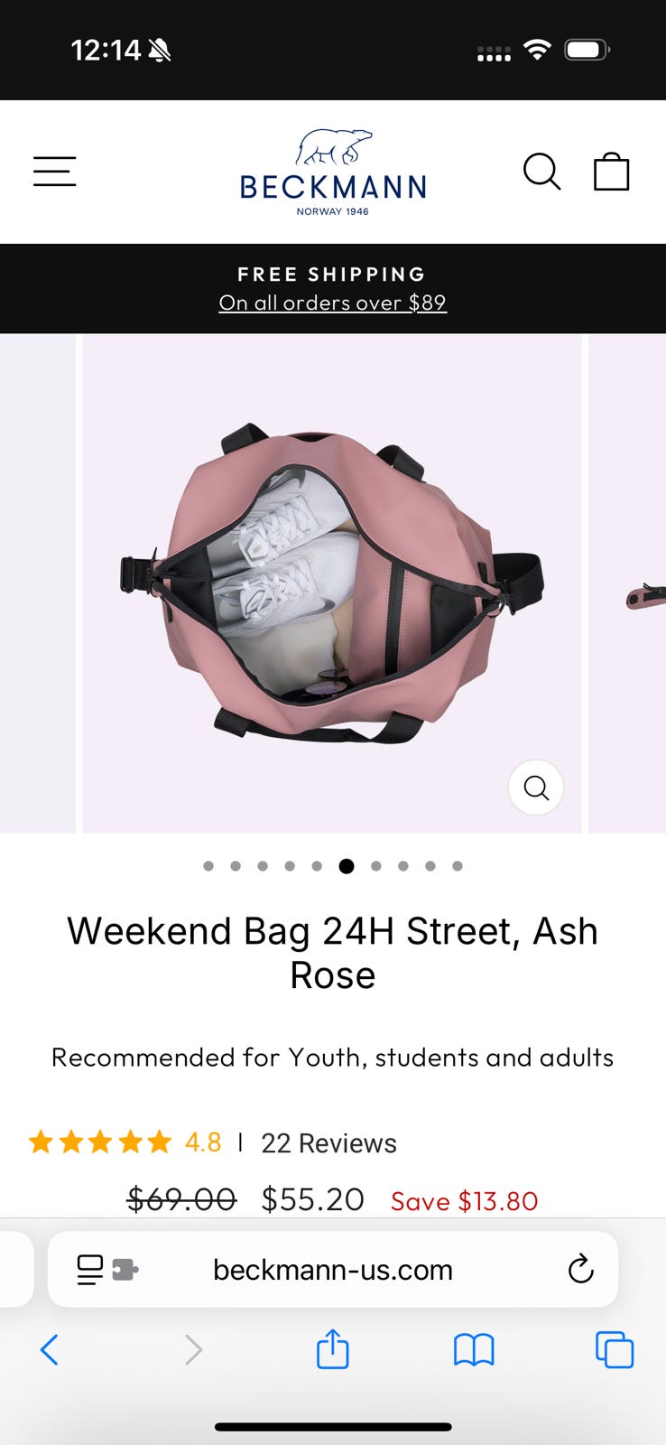Open extensions puzzle icon in address bar
This screenshot has height=1445, width=666.
(x=125, y=1270)
